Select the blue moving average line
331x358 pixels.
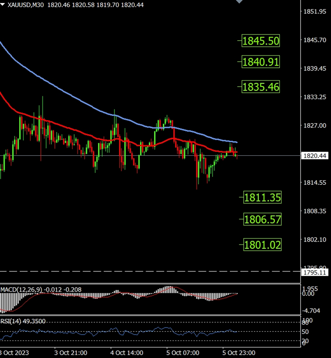70,94
